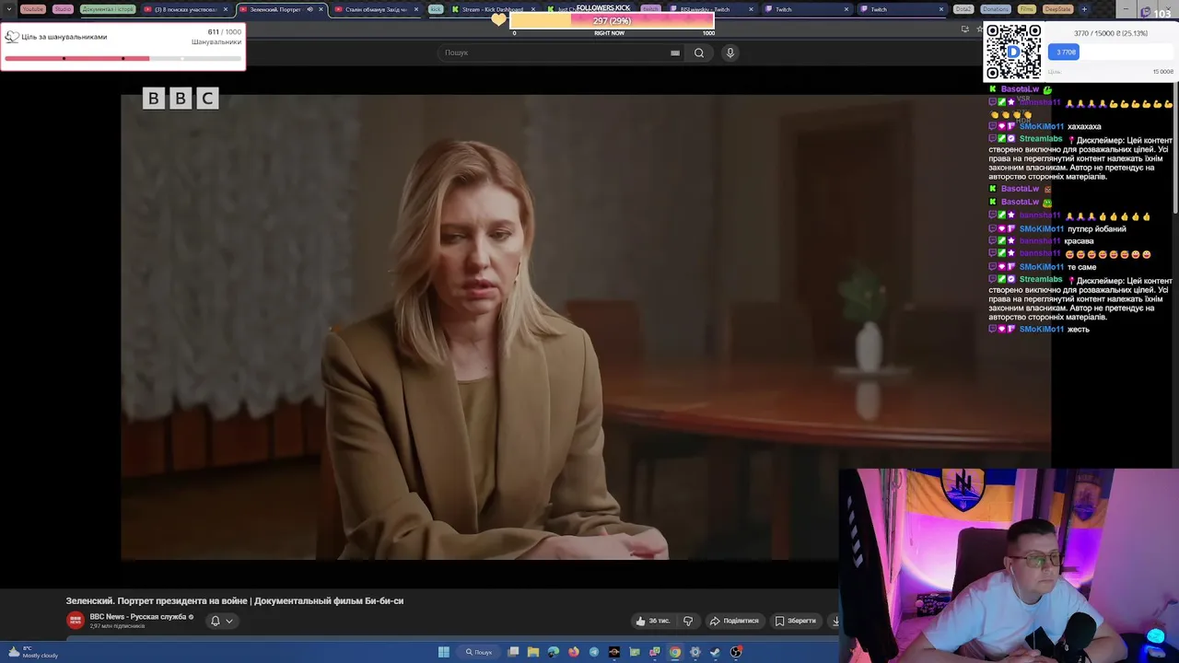The height and width of the screenshot is (663, 1179).
Task: Dislike the video
Action: pyautogui.click(x=688, y=621)
